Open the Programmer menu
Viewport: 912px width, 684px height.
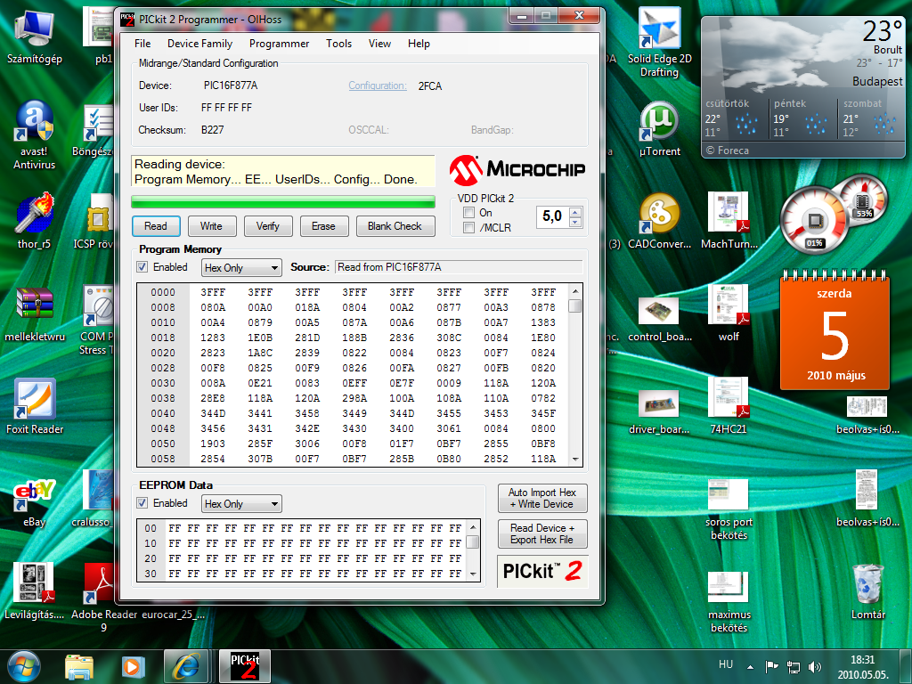click(279, 44)
